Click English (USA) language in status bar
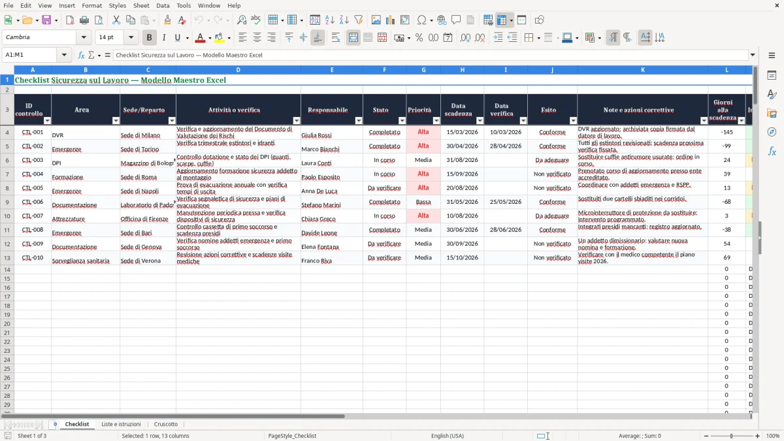This screenshot has height=441, width=784. pos(448,436)
